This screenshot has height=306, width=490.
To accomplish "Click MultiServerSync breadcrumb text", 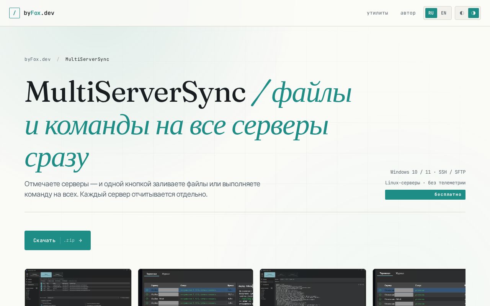I will (87, 59).
